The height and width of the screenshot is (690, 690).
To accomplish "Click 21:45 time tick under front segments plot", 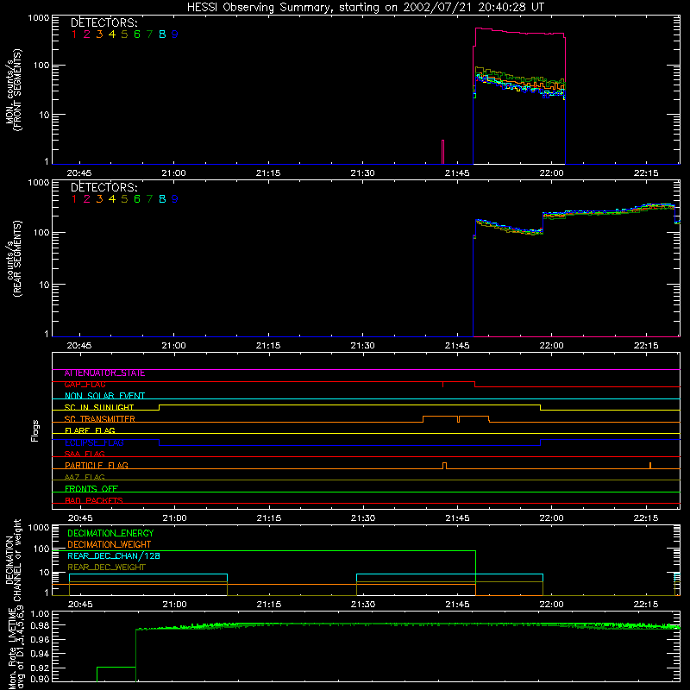I will tap(457, 173).
